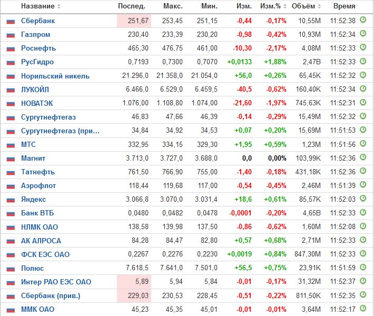Open the Сбербанк stock link
Viewport: 374px width, 316px height.
point(38,21)
